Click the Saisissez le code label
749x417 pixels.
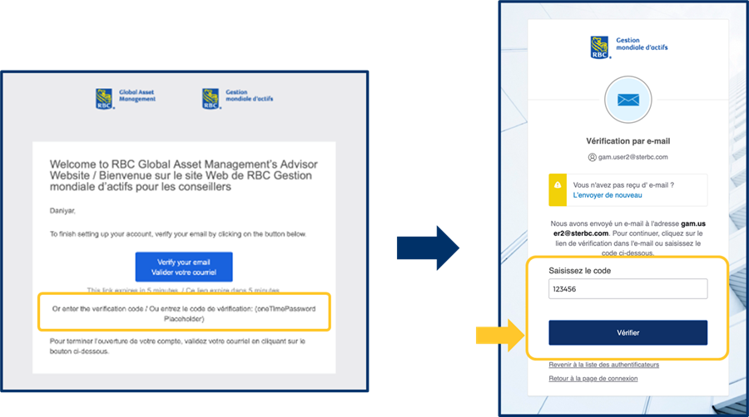[579, 271]
